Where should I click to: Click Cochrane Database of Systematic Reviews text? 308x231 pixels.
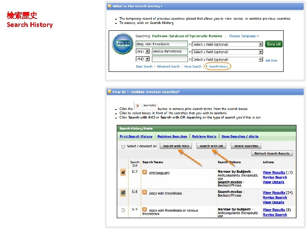point(187,36)
